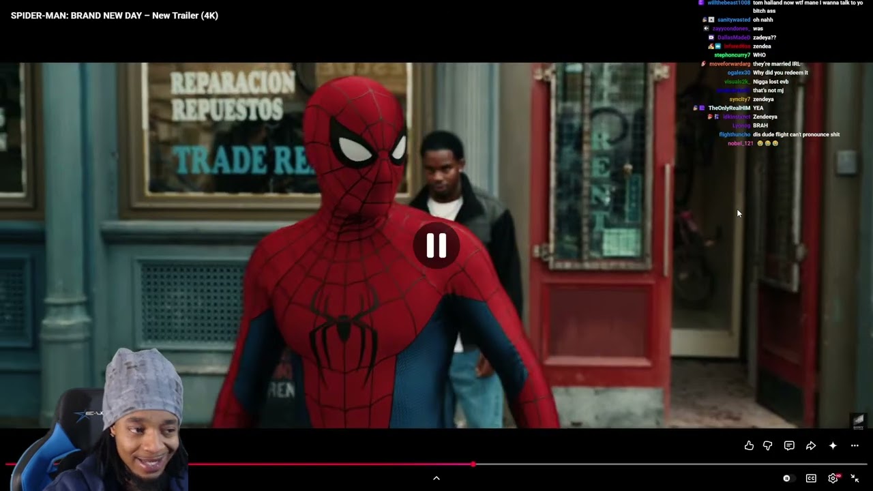
Task: Click the share arrow icon
Action: pyautogui.click(x=811, y=445)
